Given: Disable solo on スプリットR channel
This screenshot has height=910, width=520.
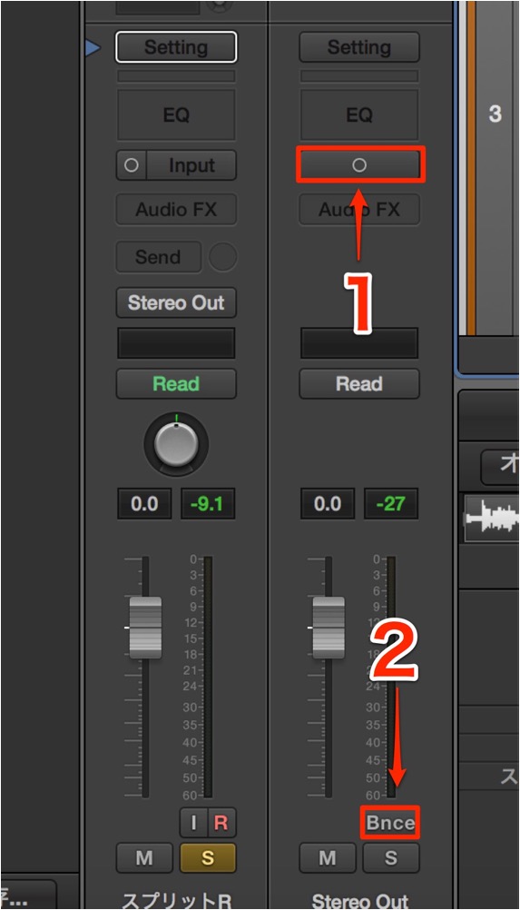Looking at the screenshot, I should coord(208,857).
